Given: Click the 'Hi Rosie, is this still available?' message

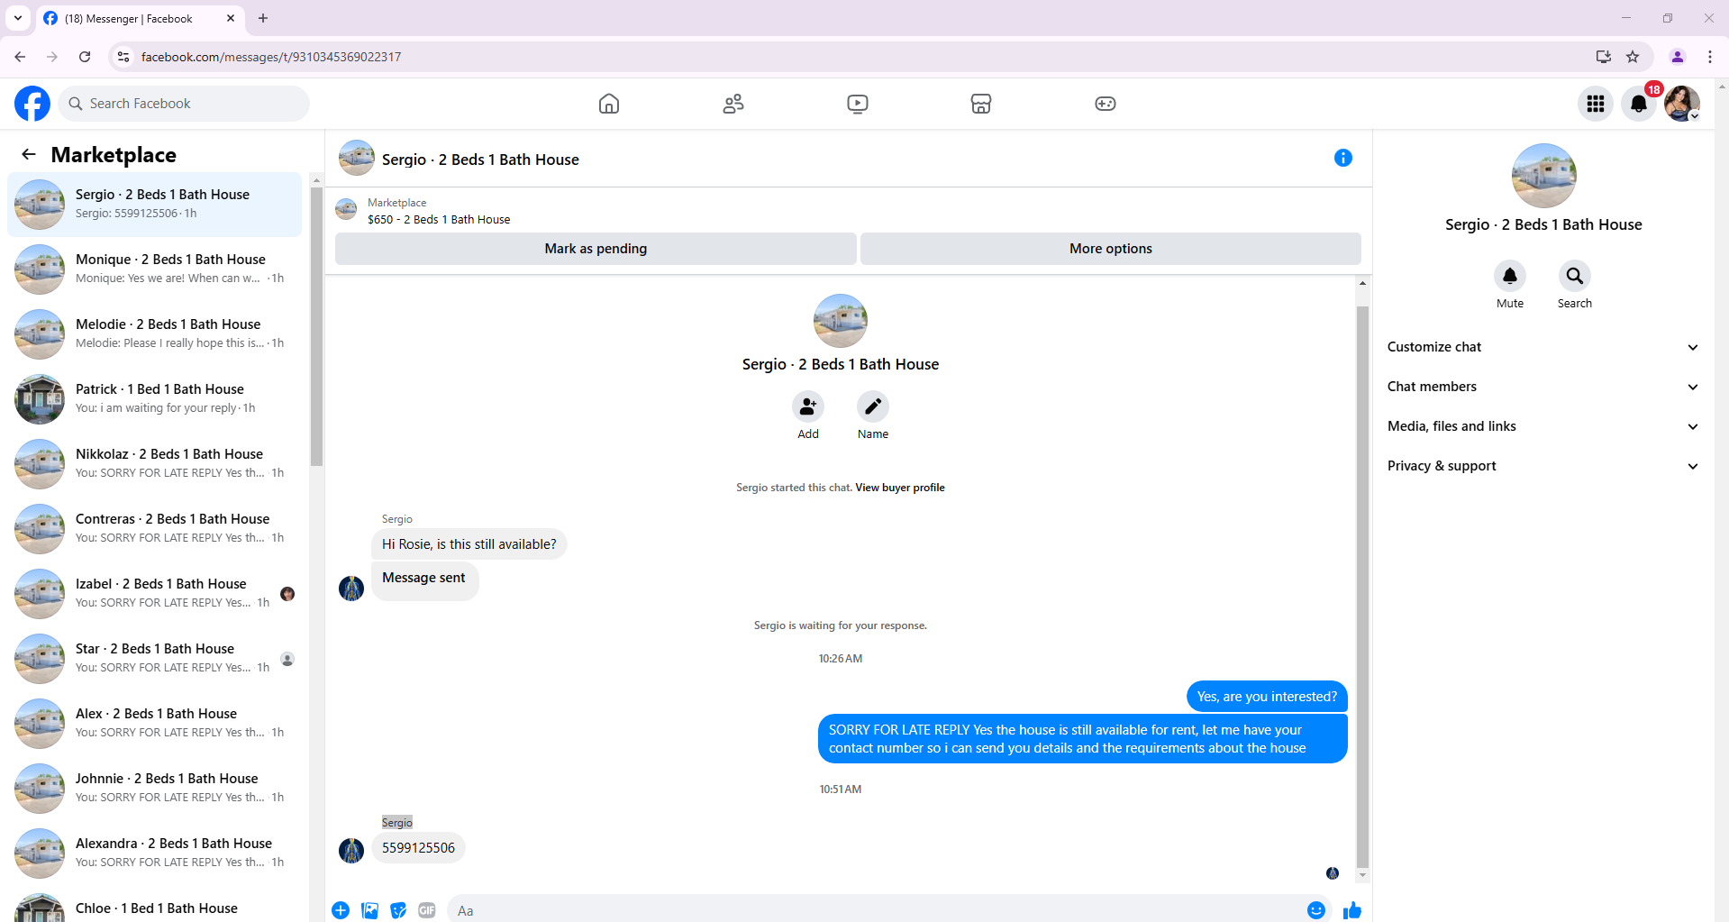Looking at the screenshot, I should pyautogui.click(x=469, y=544).
